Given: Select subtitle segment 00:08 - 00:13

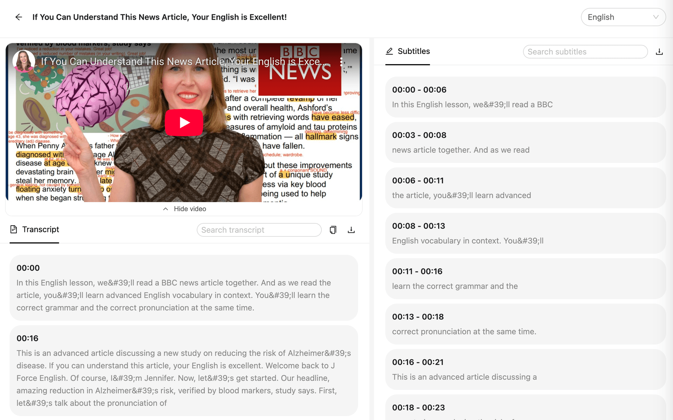Looking at the screenshot, I should pos(525,233).
